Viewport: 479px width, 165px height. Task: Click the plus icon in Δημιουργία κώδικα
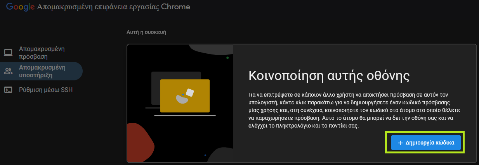(401, 142)
